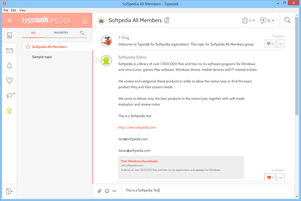This screenshot has width=301, height=201.
Task: Click the logout door icon
Action: point(10,191)
